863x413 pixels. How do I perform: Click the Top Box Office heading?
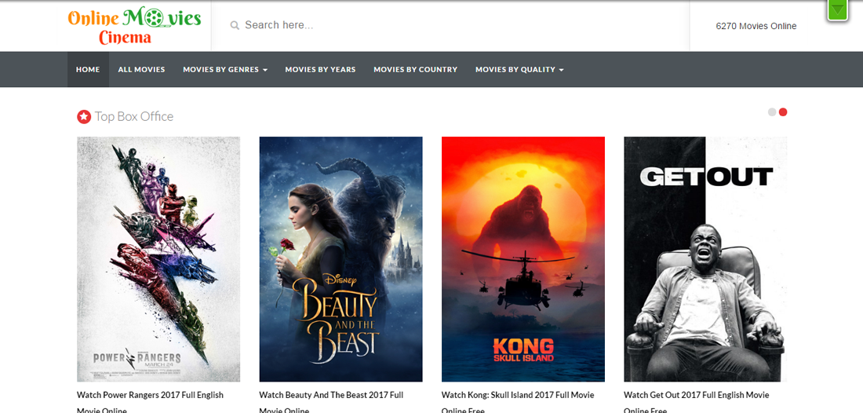coord(133,117)
